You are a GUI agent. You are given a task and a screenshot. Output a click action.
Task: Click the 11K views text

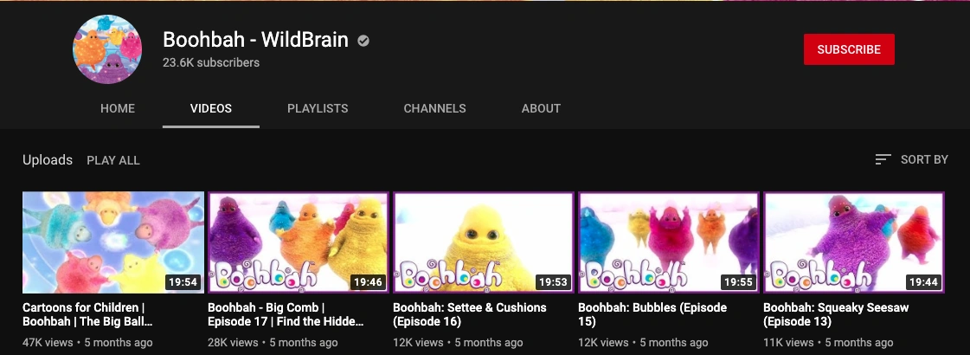(x=788, y=343)
